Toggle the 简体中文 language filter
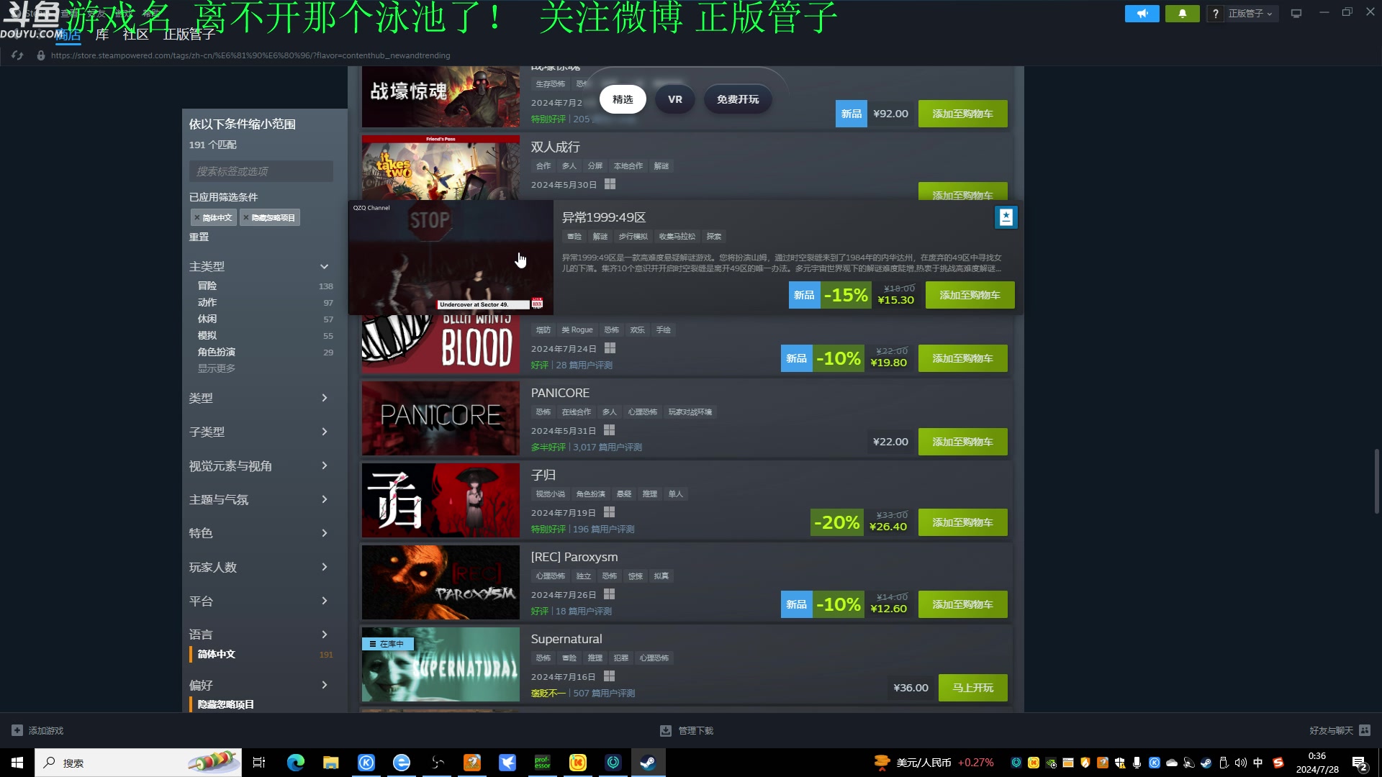This screenshot has width=1382, height=777. pos(217,654)
